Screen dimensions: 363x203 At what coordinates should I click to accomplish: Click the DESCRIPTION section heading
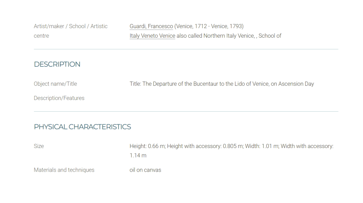pos(57,64)
